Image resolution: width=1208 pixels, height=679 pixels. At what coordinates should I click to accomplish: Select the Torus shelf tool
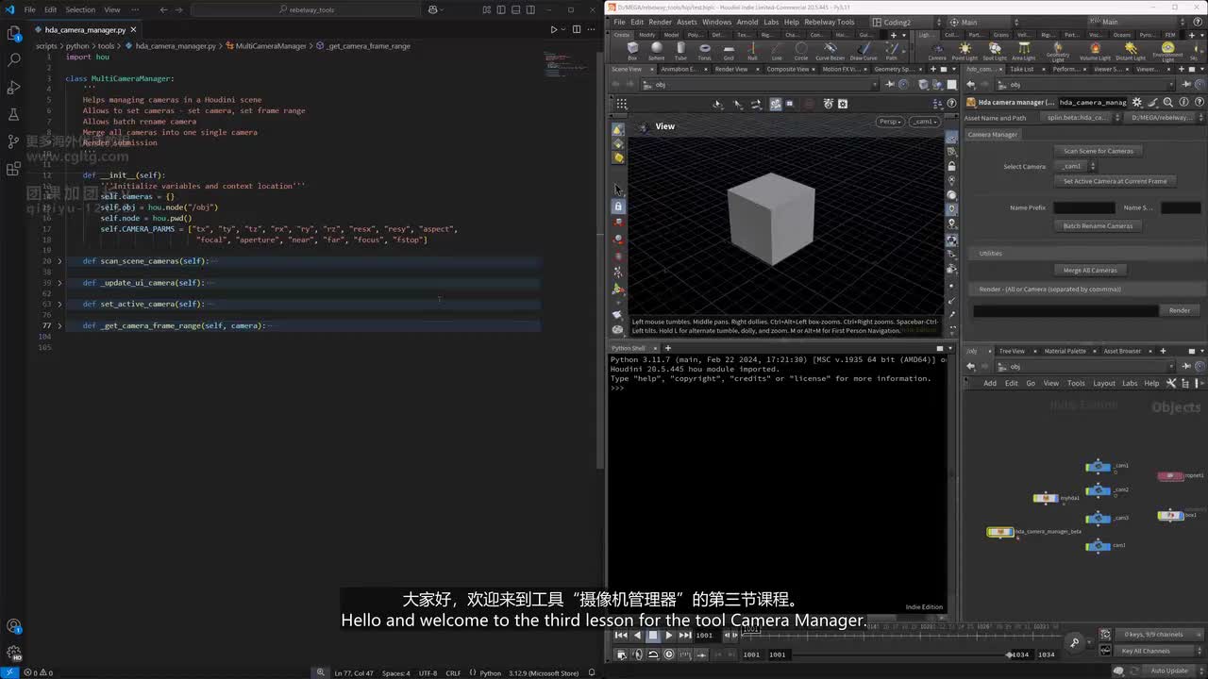(704, 51)
